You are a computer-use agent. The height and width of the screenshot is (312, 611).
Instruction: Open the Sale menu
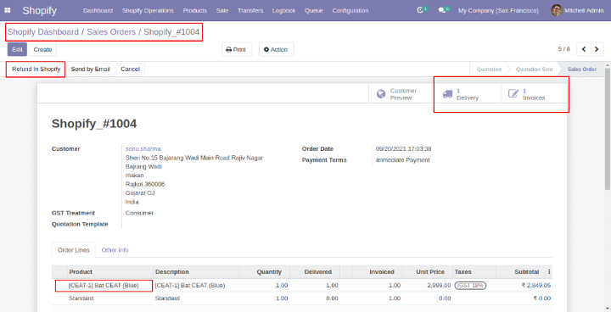222,10
